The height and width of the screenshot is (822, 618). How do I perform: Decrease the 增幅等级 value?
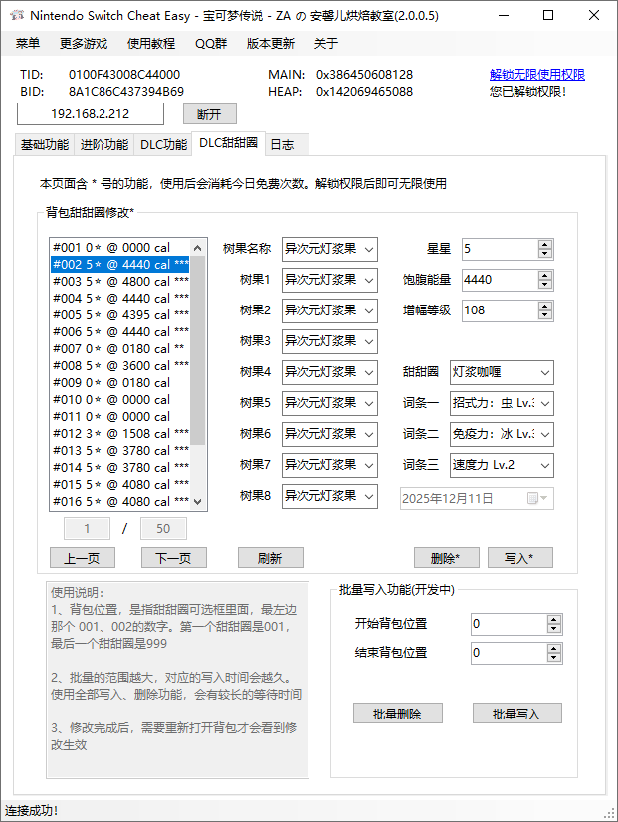(545, 315)
